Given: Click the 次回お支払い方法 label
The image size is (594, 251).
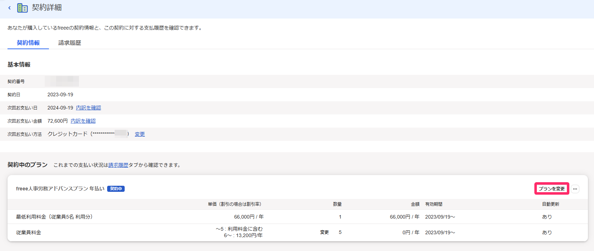Looking at the screenshot, I should (25, 134).
